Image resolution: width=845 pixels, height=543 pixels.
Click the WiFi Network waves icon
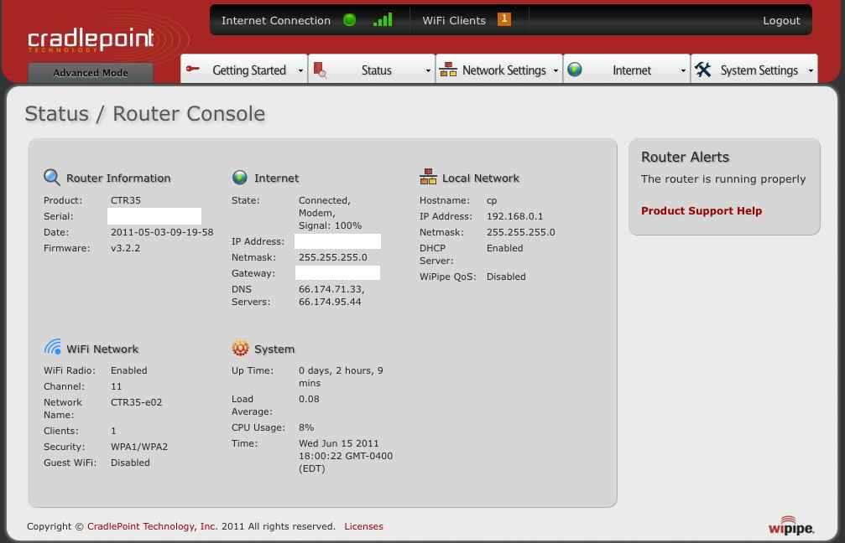coord(52,347)
